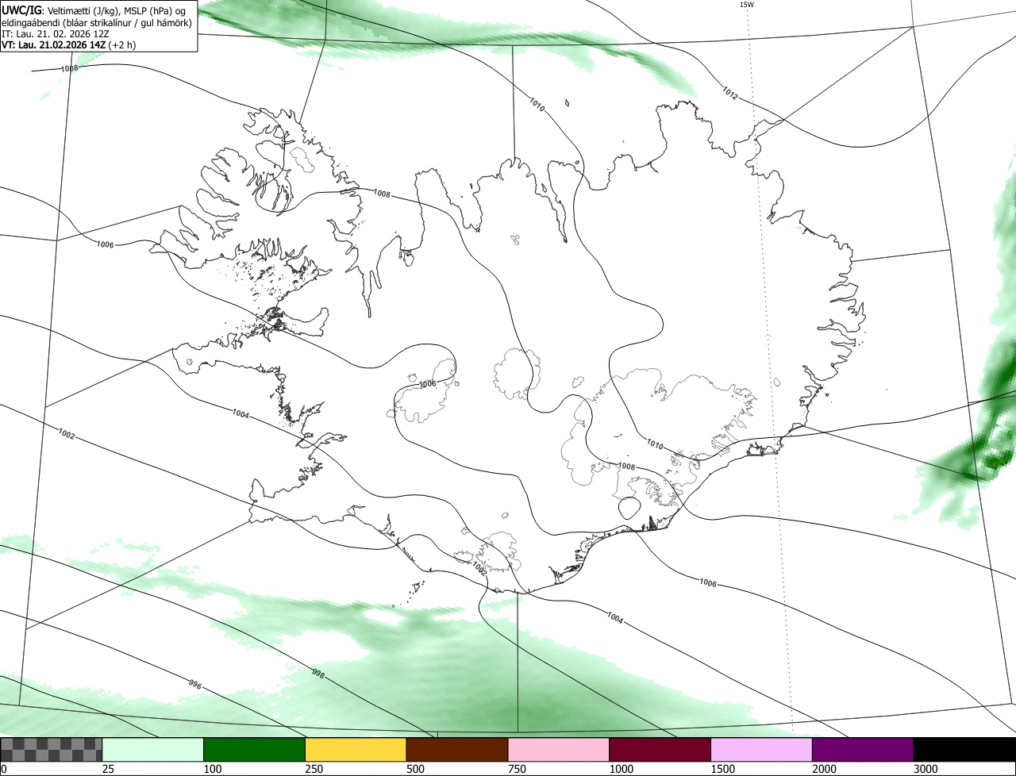Viewport: 1016px width, 776px height.
Task: Click the "eldingaábendi (bláar strikalínur / gul hámörk)" line
Action: 96,21
